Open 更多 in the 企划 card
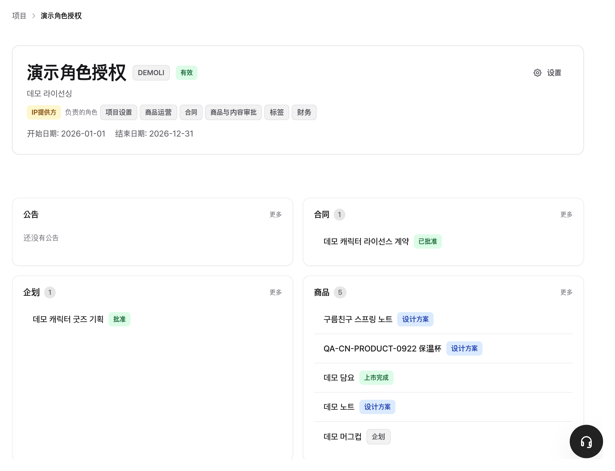 pos(276,292)
